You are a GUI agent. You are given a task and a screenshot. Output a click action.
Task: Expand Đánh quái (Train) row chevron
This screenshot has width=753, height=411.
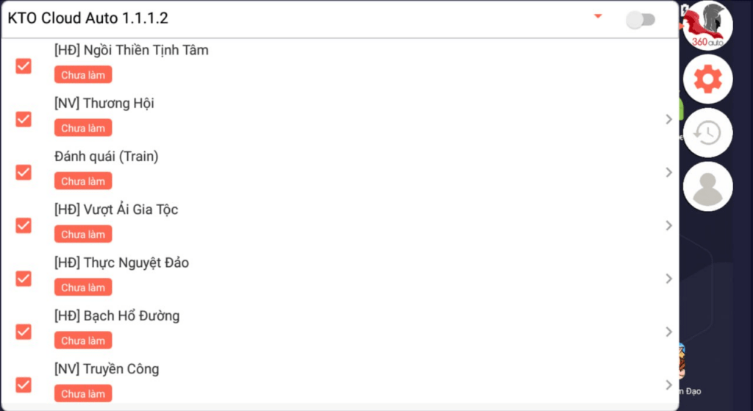pyautogui.click(x=669, y=172)
